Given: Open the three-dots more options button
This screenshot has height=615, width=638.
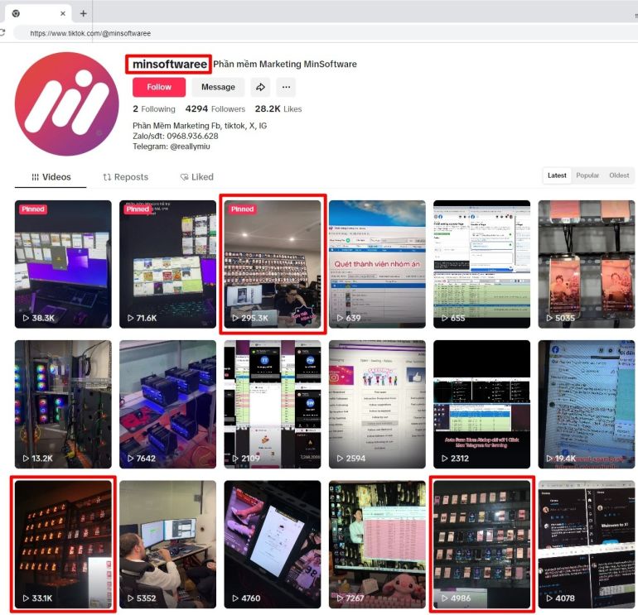Looking at the screenshot, I should tap(286, 87).
